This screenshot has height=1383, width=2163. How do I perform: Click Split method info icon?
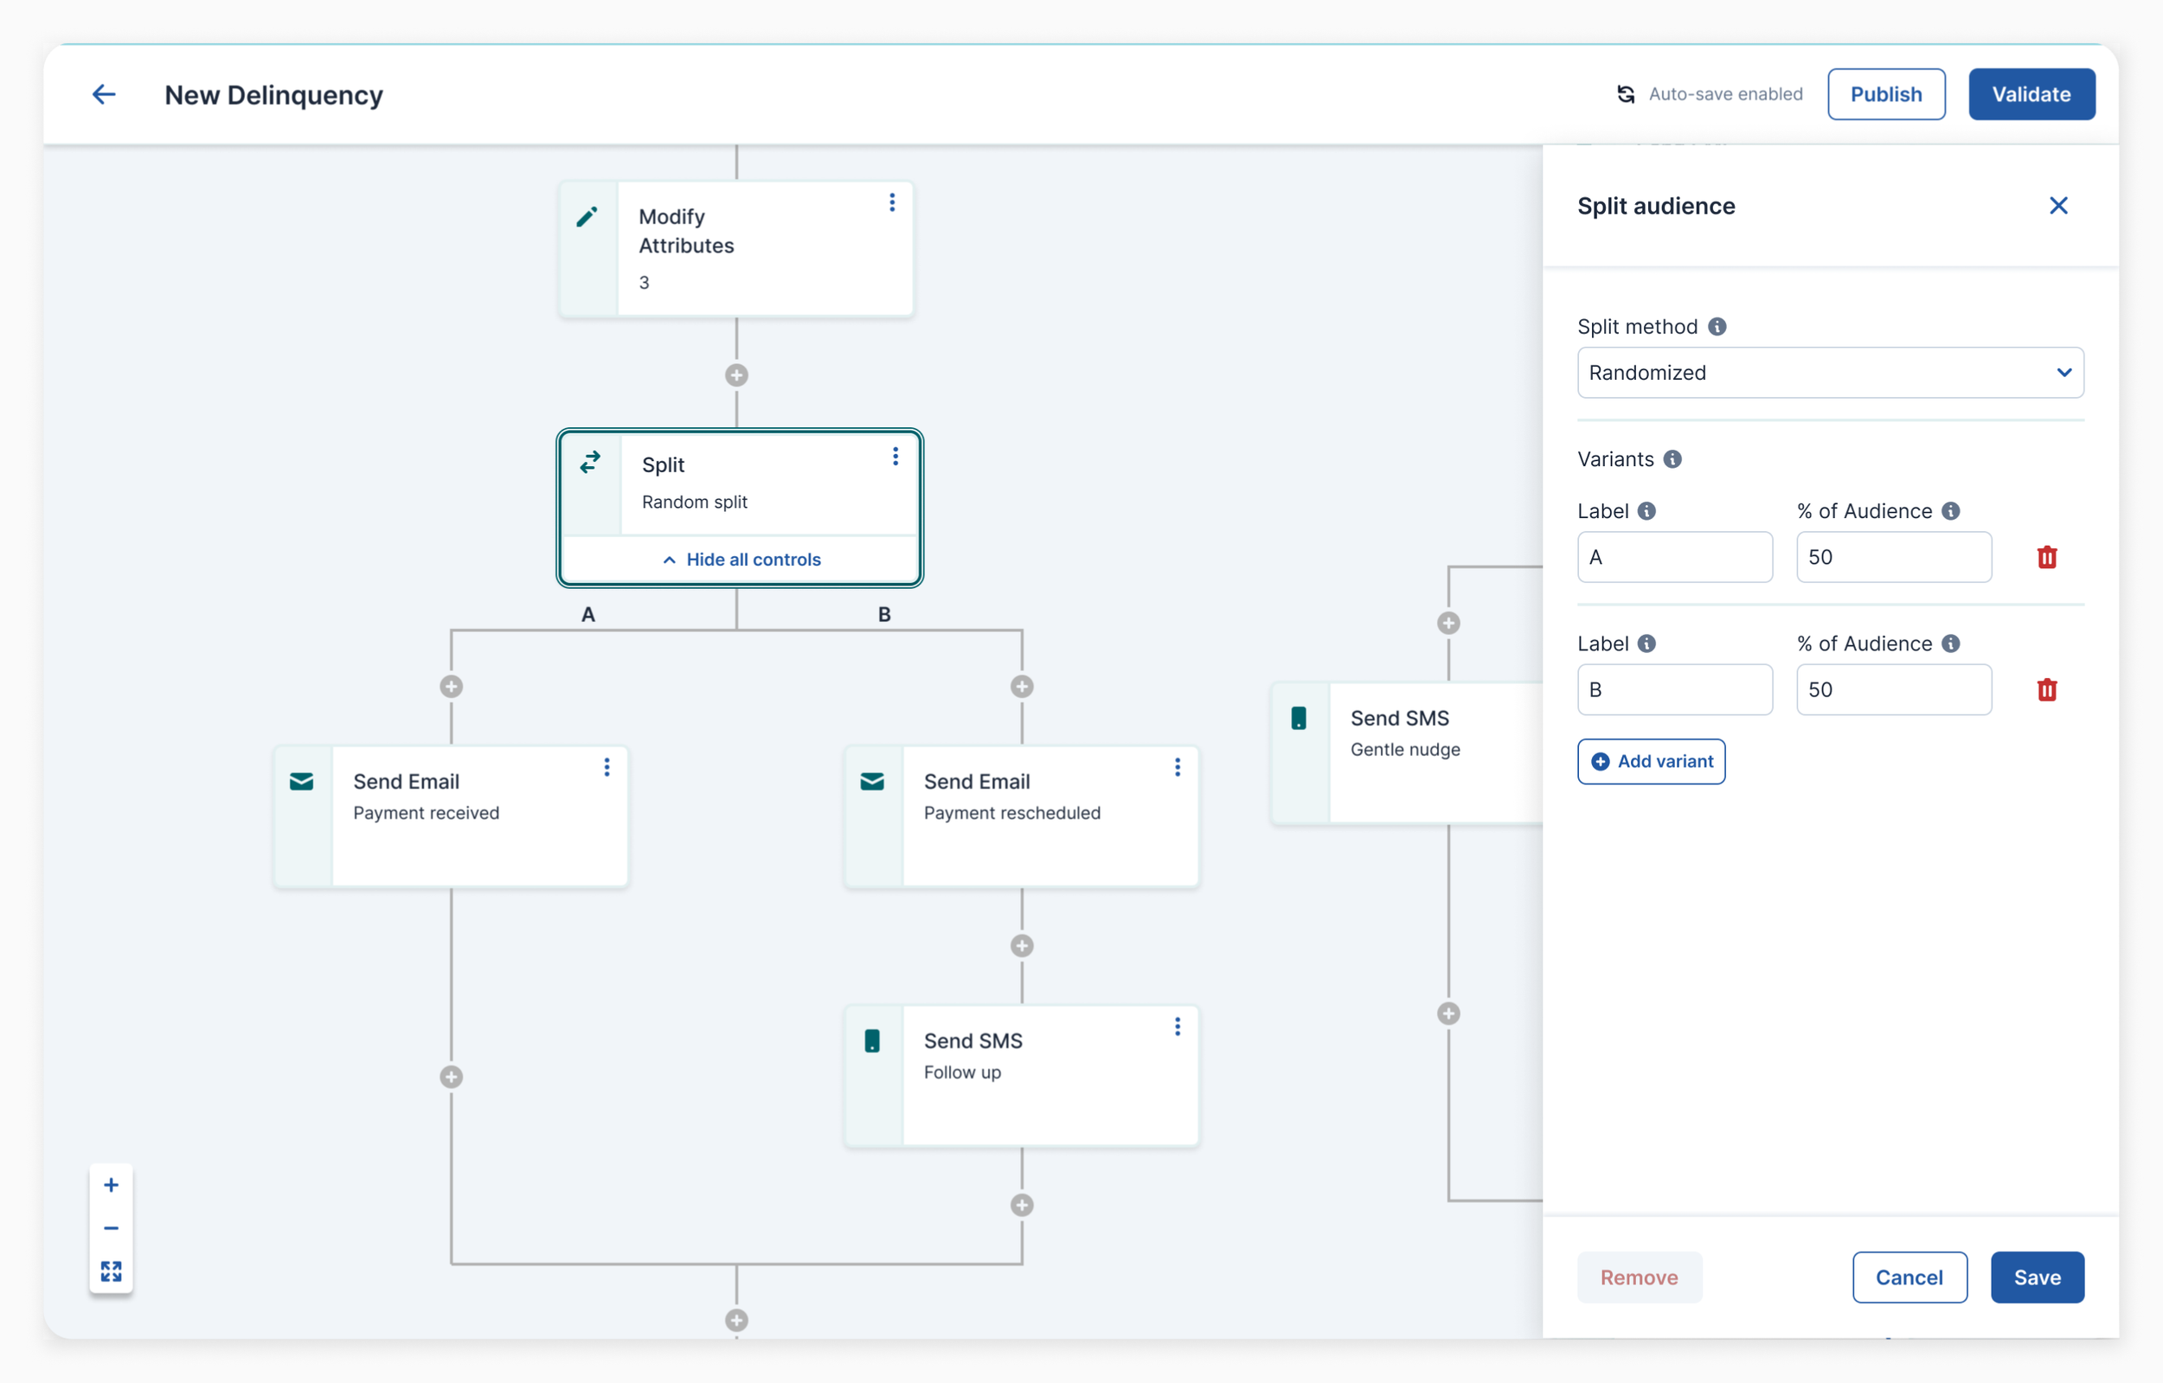pyautogui.click(x=1717, y=327)
